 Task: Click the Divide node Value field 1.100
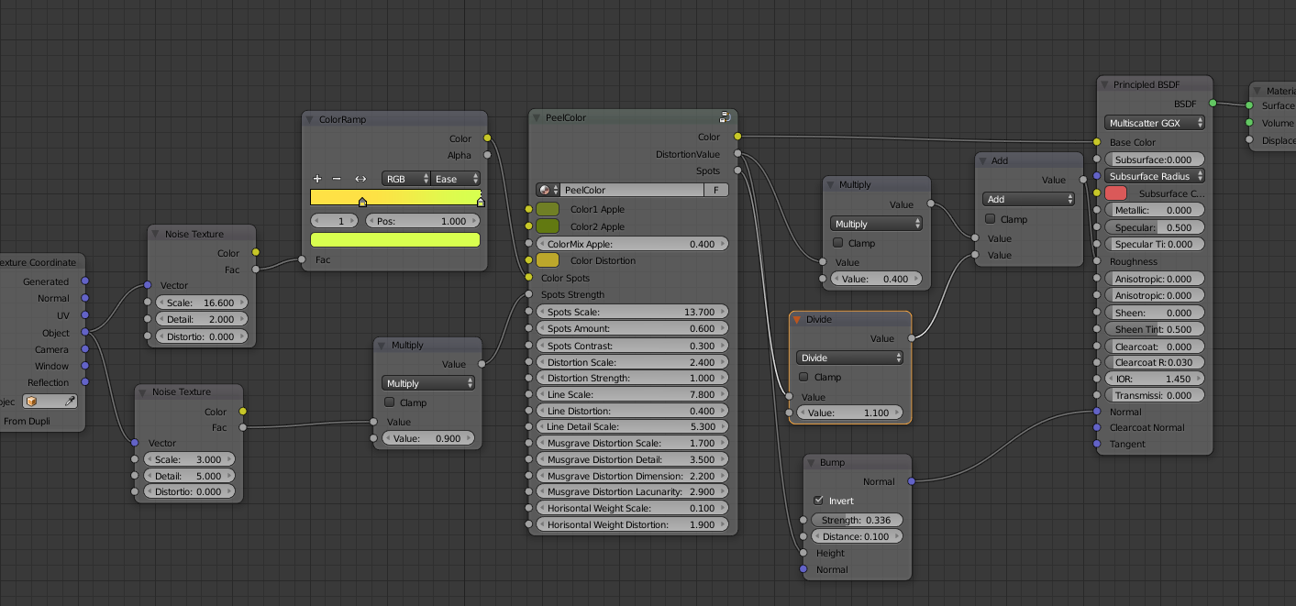coord(849,413)
